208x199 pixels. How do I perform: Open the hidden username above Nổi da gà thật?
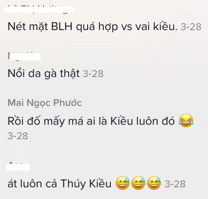tap(24, 56)
